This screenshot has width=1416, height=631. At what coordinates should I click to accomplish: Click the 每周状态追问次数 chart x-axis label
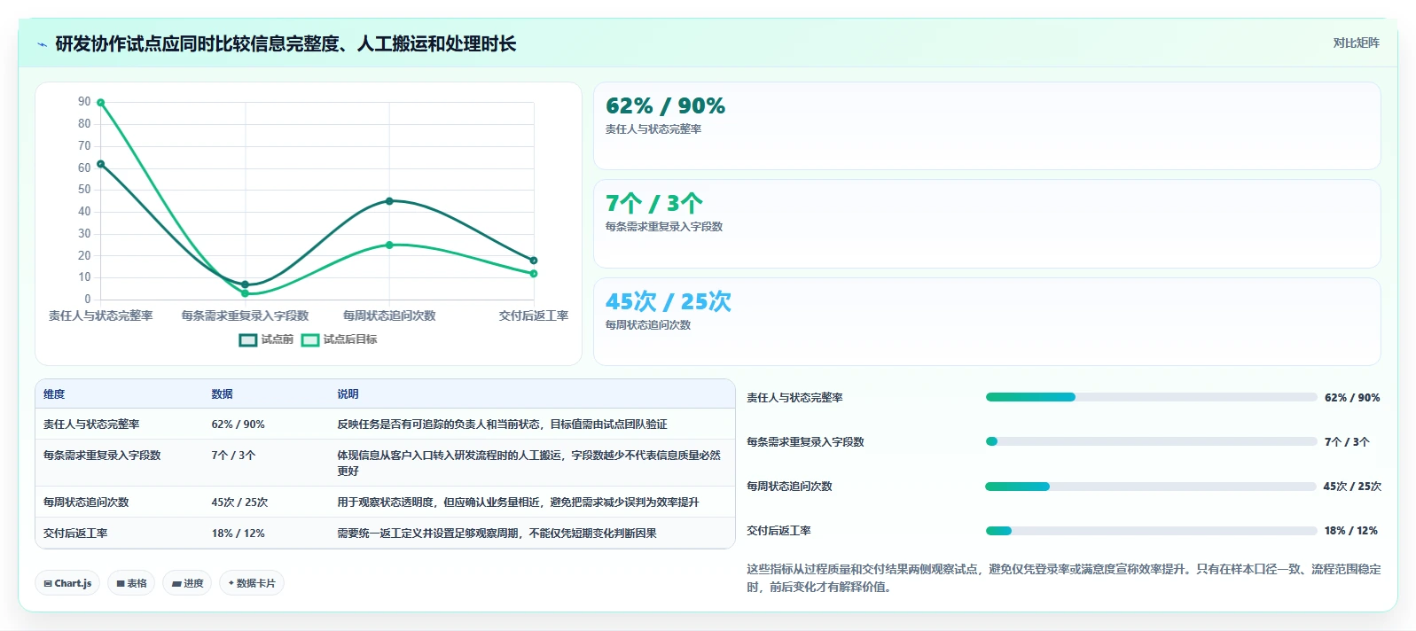tap(389, 315)
